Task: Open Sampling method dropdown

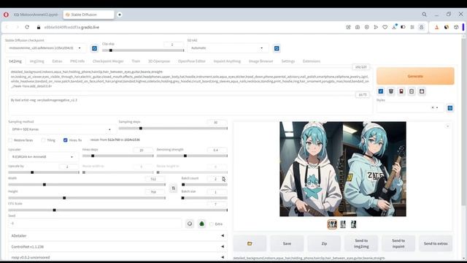Action: 61,129
